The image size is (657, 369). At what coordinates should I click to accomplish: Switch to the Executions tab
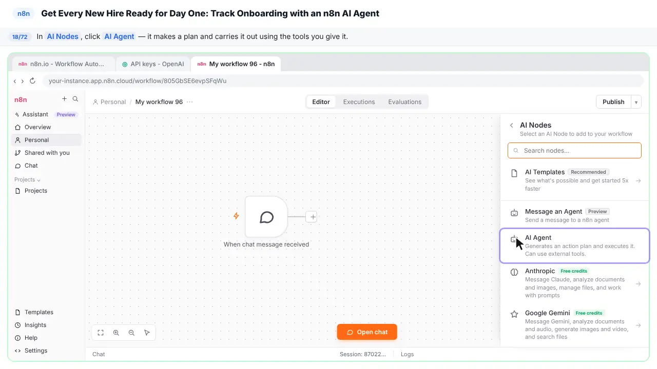(359, 102)
